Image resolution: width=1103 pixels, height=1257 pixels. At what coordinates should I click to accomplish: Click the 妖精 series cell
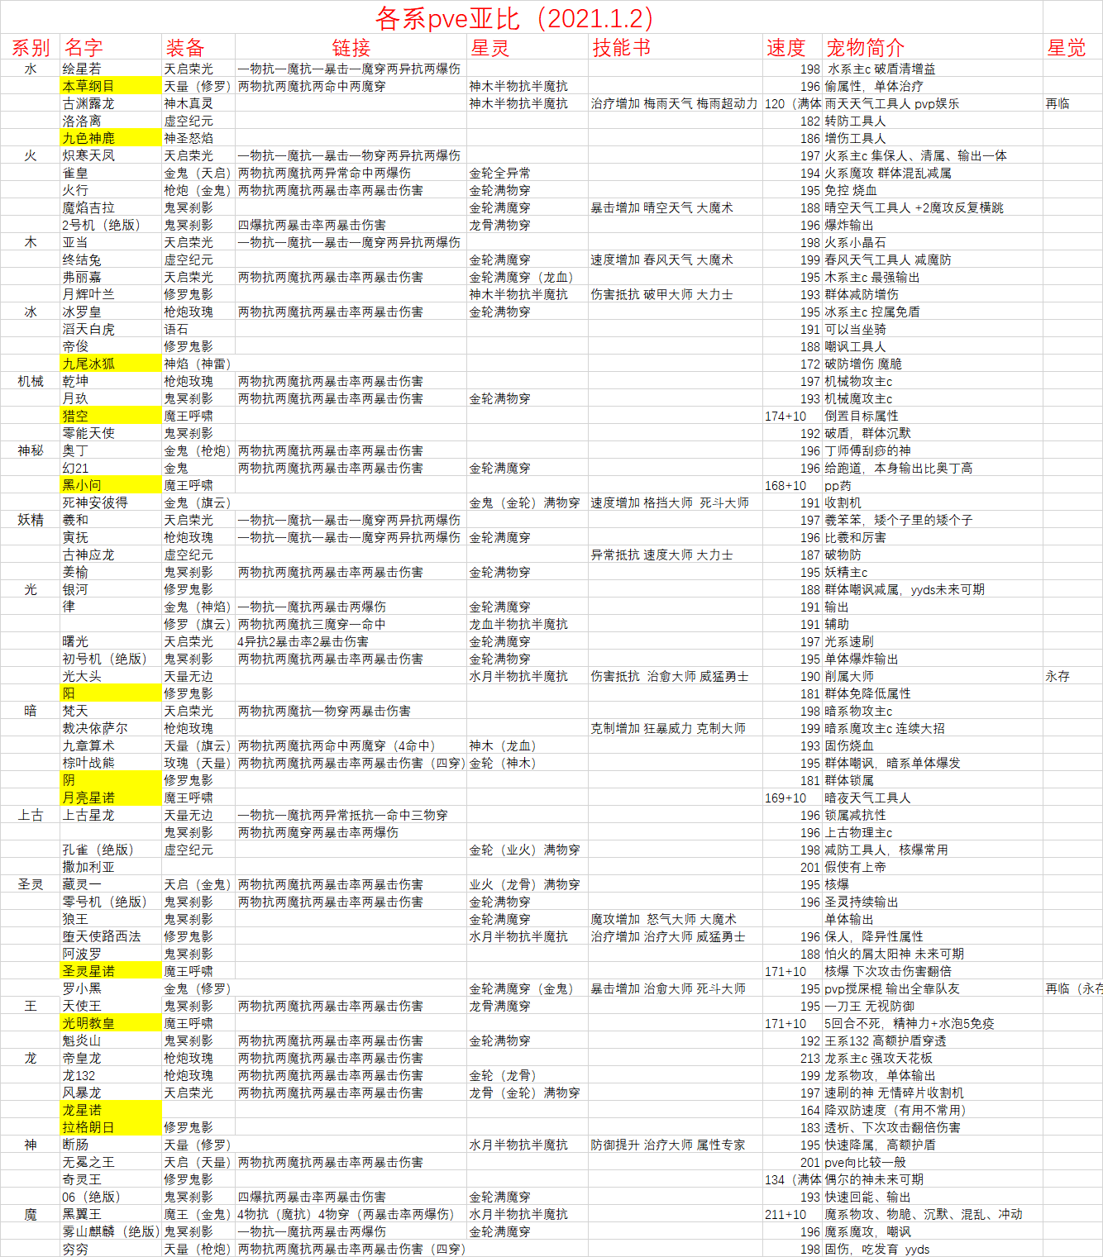pos(31,520)
